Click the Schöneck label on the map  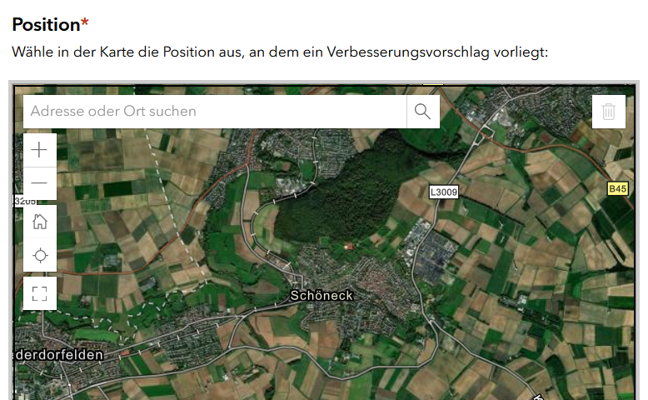tap(322, 295)
